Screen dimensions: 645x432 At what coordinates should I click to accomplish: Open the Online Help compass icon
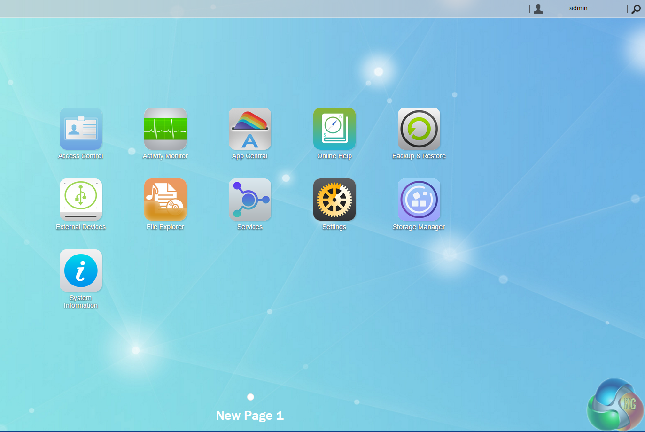point(334,129)
